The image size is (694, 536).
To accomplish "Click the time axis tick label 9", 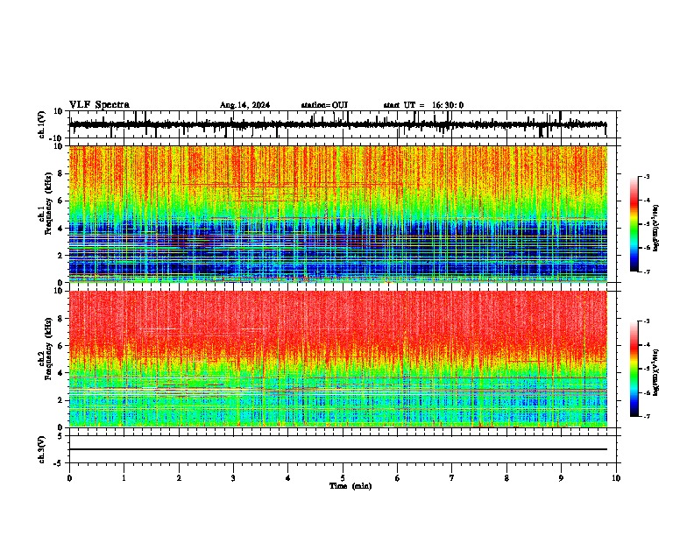I will (561, 478).
